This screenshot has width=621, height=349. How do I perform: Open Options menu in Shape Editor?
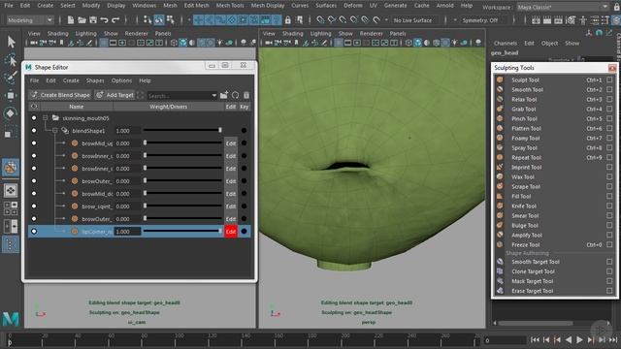(x=121, y=80)
